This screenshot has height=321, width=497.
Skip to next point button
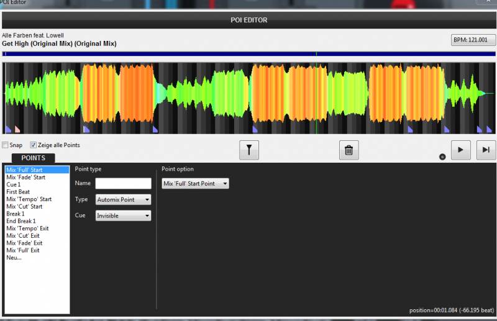[486, 150]
